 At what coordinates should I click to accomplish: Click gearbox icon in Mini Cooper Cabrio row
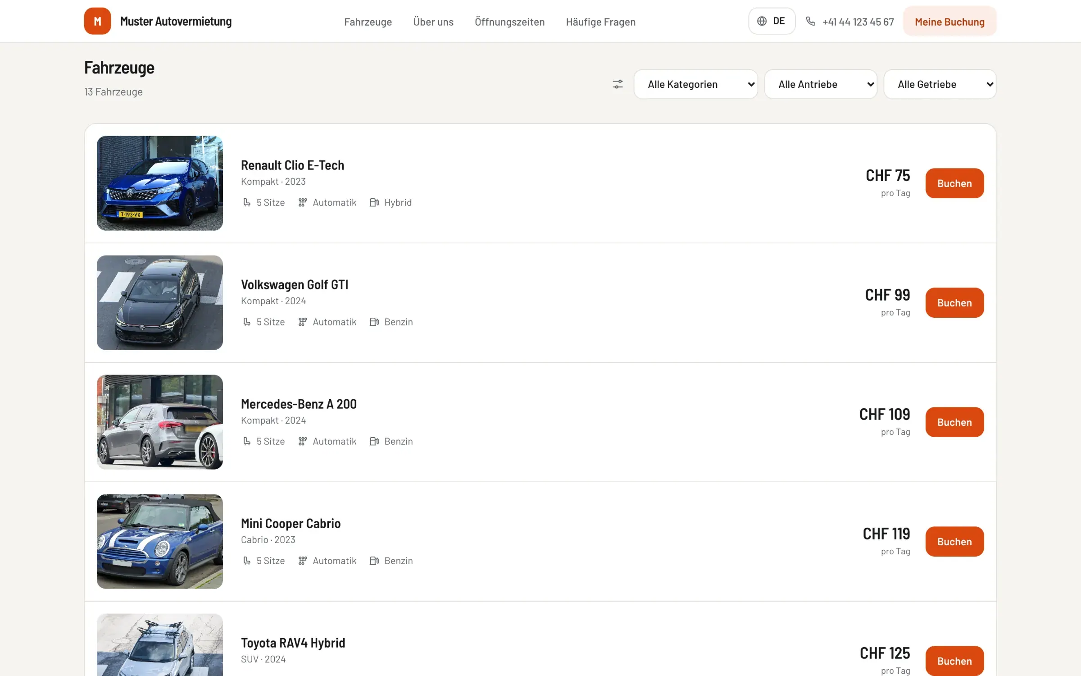303,561
